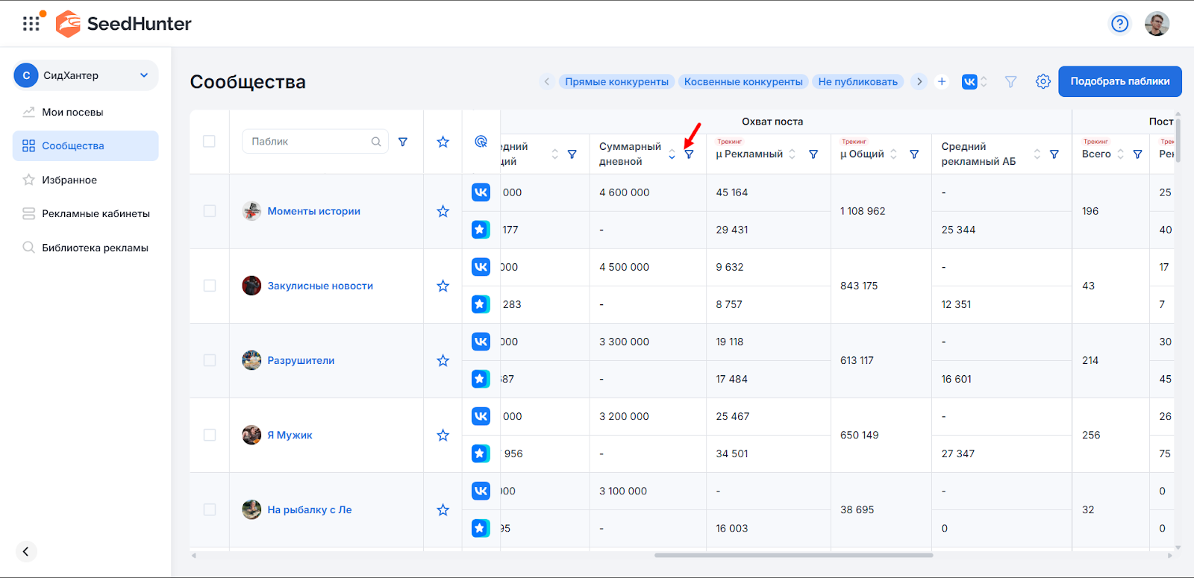
Task: Click the filter icon beside Паблик search
Action: (x=403, y=142)
